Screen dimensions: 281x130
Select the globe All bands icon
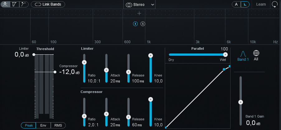coord(256,55)
